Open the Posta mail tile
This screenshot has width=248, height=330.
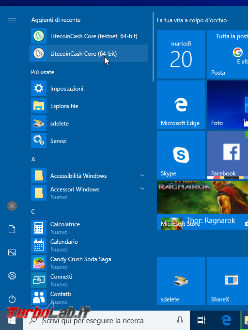point(228,54)
